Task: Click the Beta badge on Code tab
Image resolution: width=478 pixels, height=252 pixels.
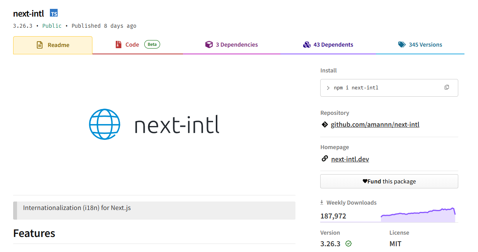Action: coord(152,44)
